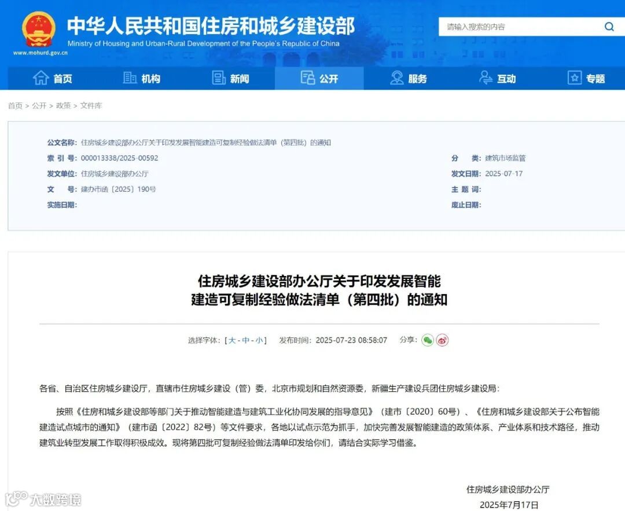
Task: Set font size to 中
Action: 245,340
